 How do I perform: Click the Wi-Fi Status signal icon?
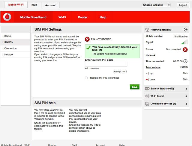(147, 96)
